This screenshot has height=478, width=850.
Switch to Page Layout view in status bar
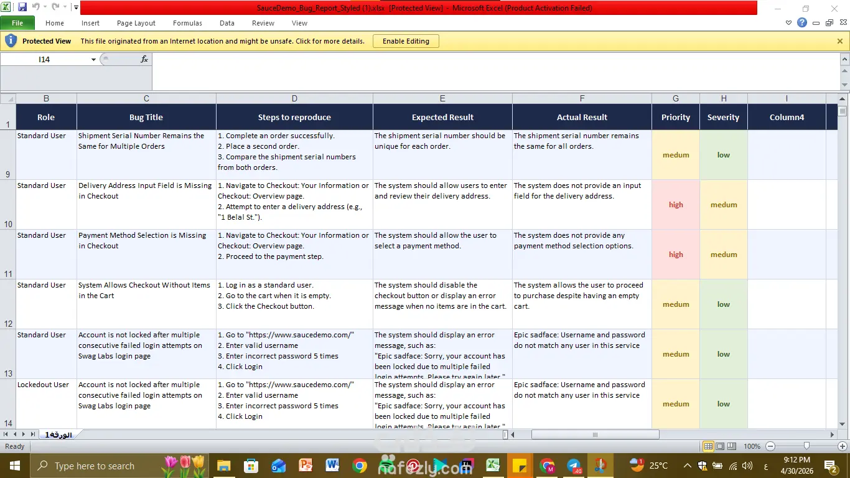pos(720,446)
